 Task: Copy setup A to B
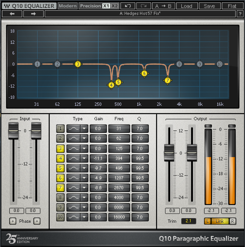[163, 6]
